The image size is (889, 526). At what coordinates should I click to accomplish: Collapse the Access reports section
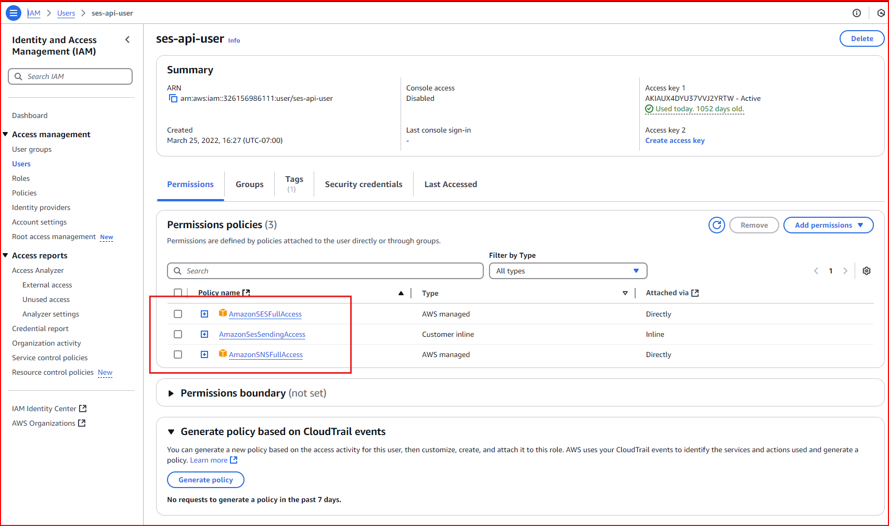[x=5, y=255]
